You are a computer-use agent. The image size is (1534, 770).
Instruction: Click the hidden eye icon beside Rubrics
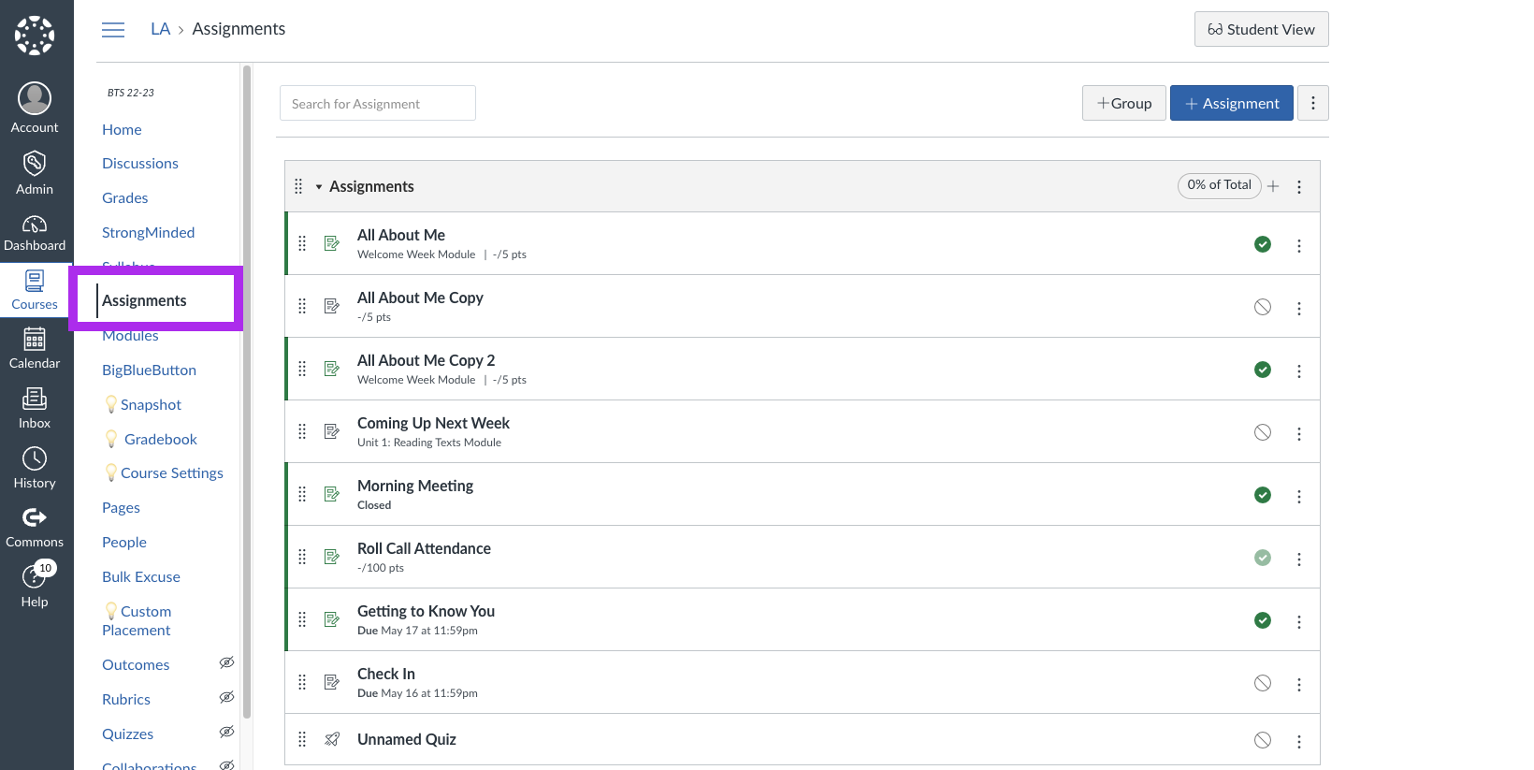[226, 697]
